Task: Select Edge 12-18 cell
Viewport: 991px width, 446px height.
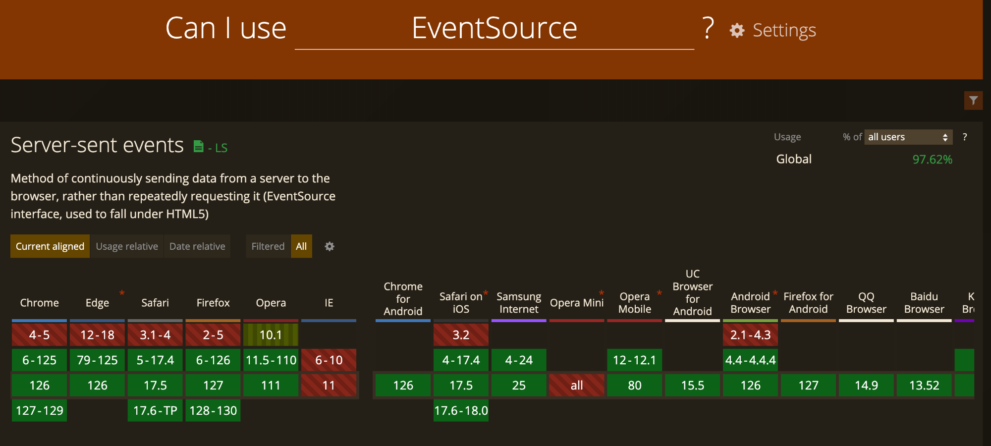Action: click(97, 335)
